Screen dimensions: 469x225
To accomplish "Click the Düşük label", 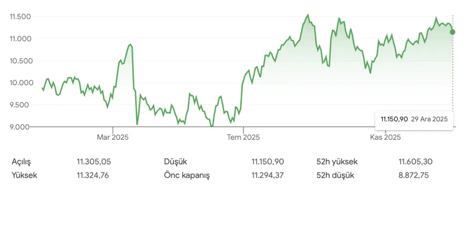I will [x=175, y=162].
